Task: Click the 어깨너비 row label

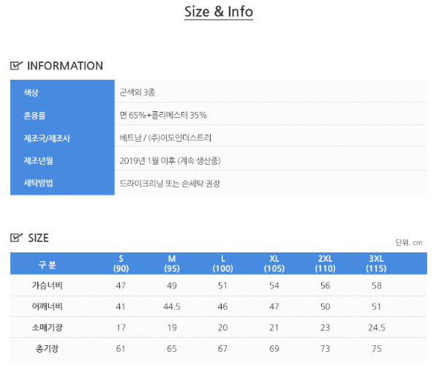Action: [x=47, y=307]
